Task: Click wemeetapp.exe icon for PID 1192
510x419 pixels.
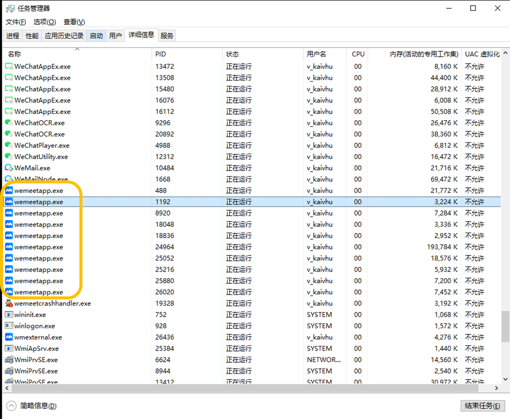Action: tap(9, 202)
